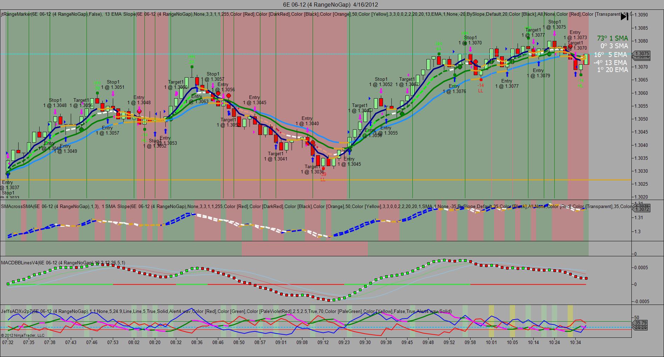Viewport: 664px width, 357px height.
Task: Click the 1.3072 marker in the SMA panel
Action: click(642, 209)
